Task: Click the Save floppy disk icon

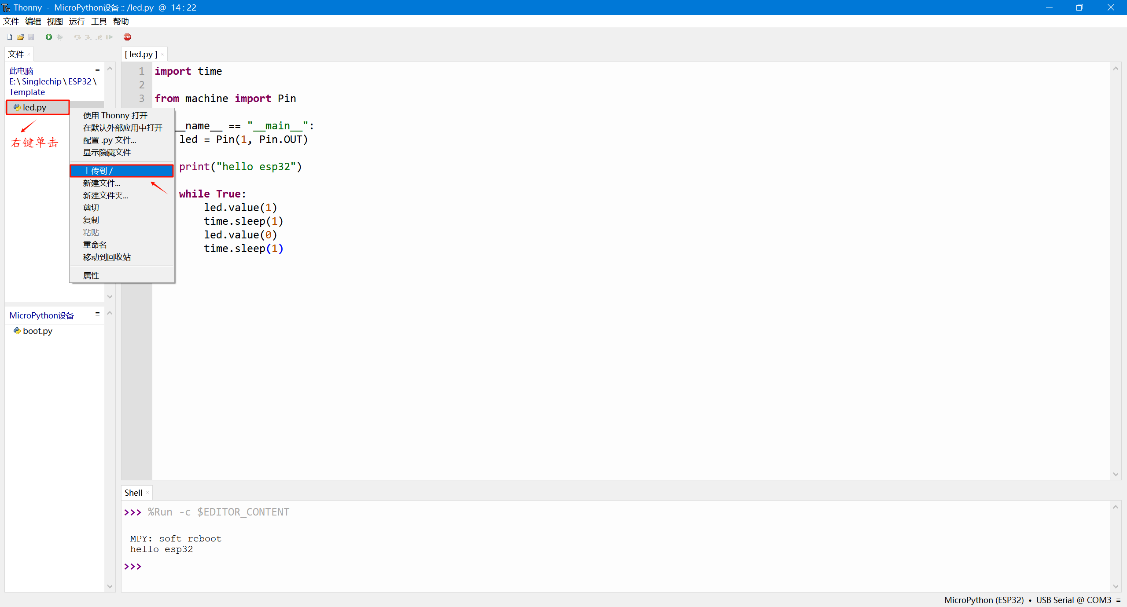Action: pos(31,37)
